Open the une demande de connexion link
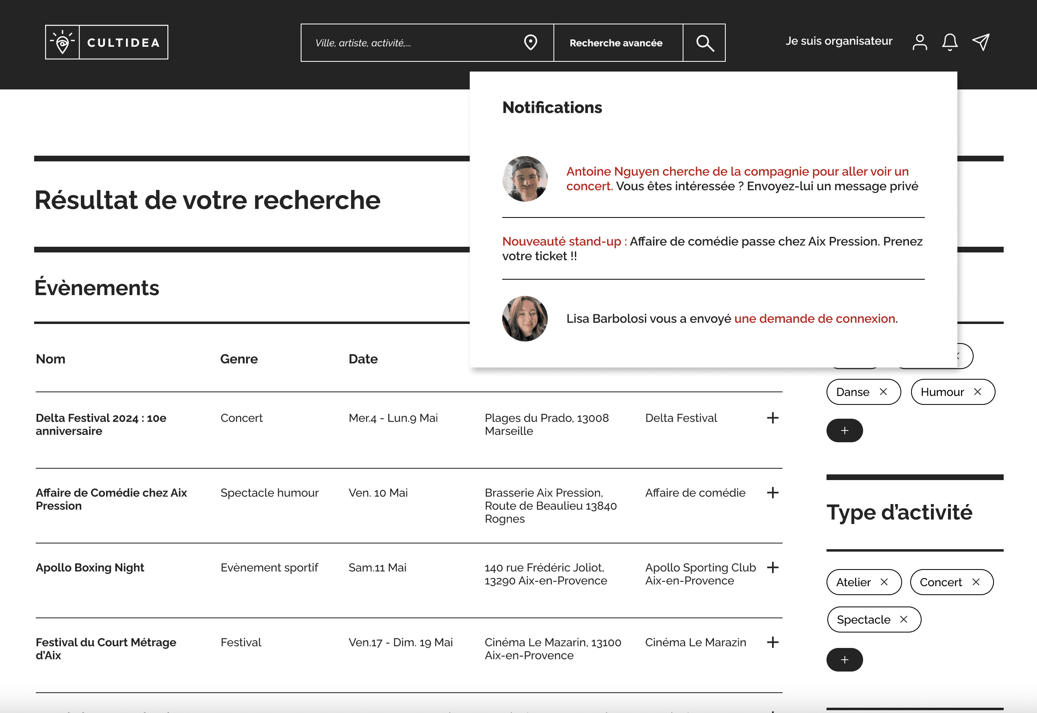This screenshot has width=1037, height=713. click(815, 319)
